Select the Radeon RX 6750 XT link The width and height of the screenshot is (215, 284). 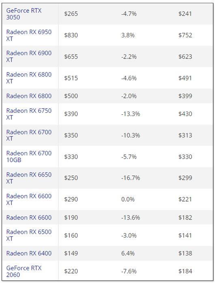pyautogui.click(x=29, y=114)
